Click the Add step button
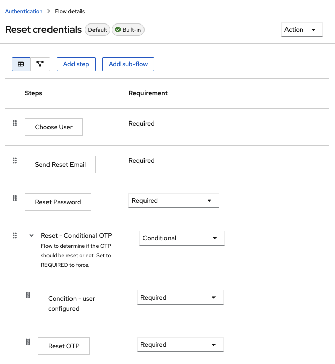 coord(76,64)
